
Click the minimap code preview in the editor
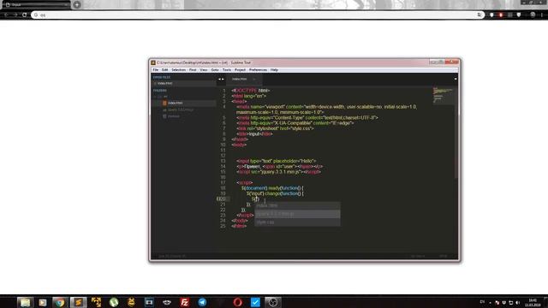[x=444, y=95]
